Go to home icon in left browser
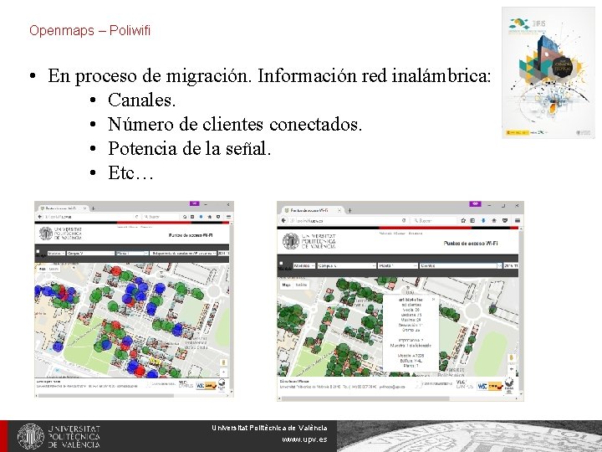The width and height of the screenshot is (602, 452). point(210,217)
